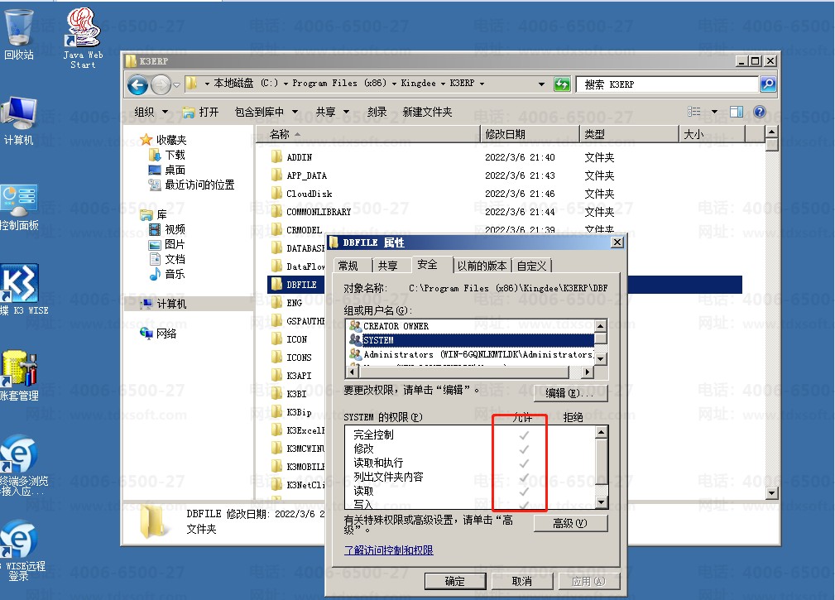Open the view options dropdown arrow
835x600 pixels.
[x=715, y=112]
